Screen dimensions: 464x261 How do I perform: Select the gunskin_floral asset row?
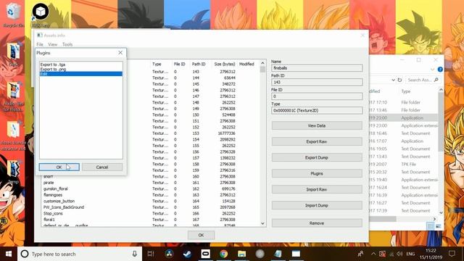point(150,188)
